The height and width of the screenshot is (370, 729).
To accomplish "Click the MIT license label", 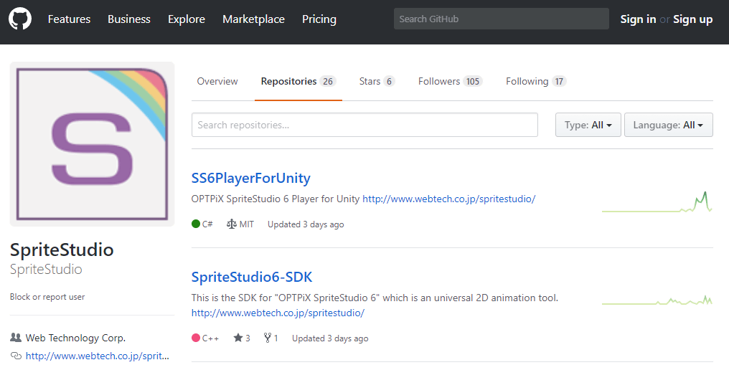I will pyautogui.click(x=247, y=224).
